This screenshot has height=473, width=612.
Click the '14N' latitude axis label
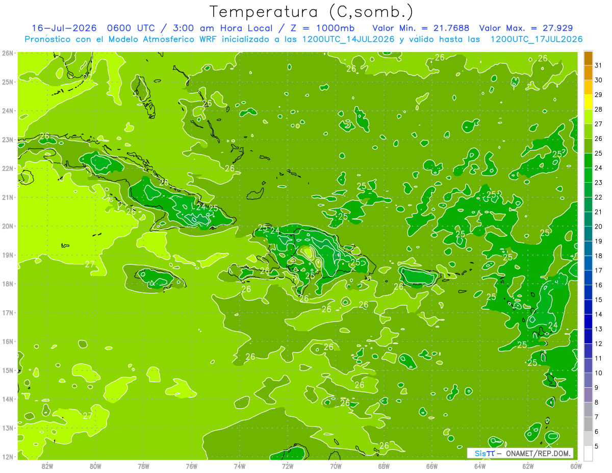click(7, 399)
